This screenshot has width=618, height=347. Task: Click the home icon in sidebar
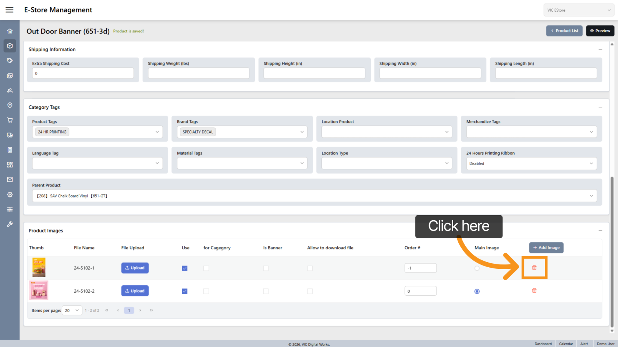click(x=10, y=31)
